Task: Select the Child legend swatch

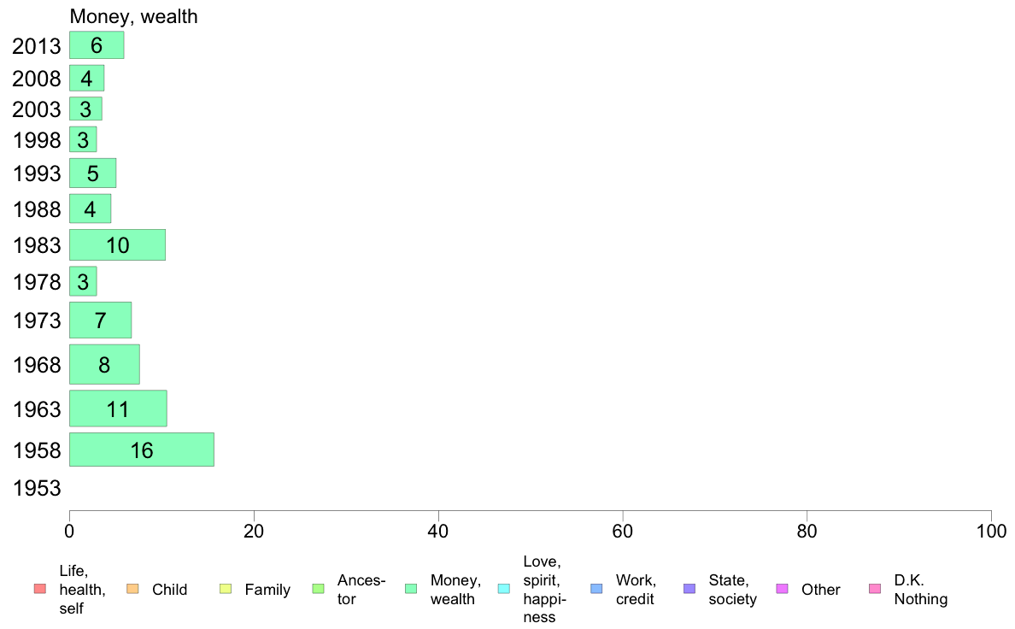Action: tap(132, 589)
